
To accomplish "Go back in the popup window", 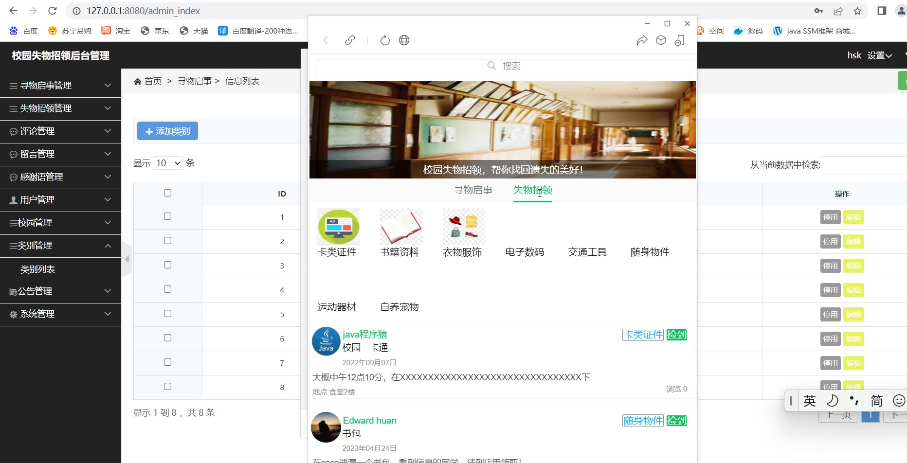I will (x=326, y=40).
